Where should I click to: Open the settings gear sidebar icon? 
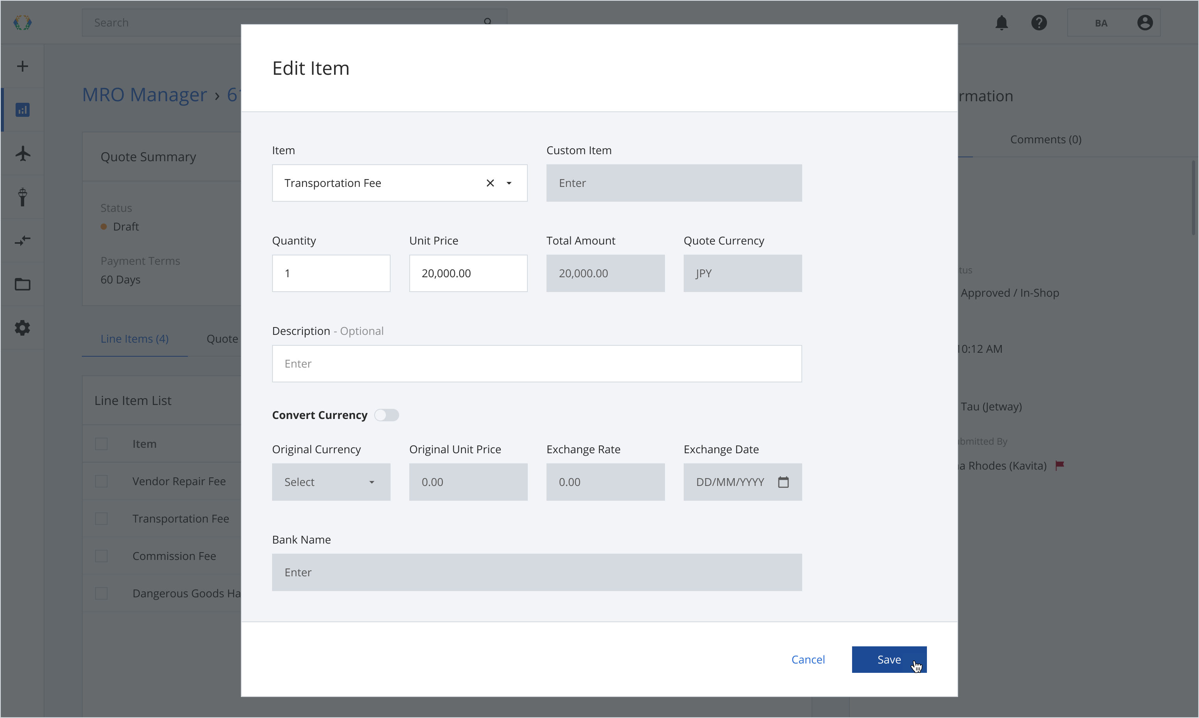click(22, 328)
